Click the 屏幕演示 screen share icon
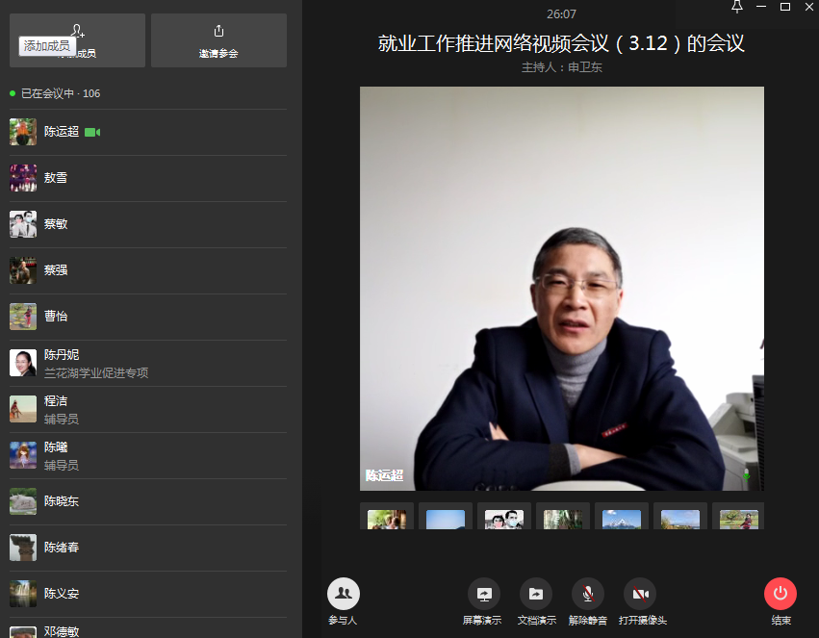The height and width of the screenshot is (638, 819). (x=483, y=594)
